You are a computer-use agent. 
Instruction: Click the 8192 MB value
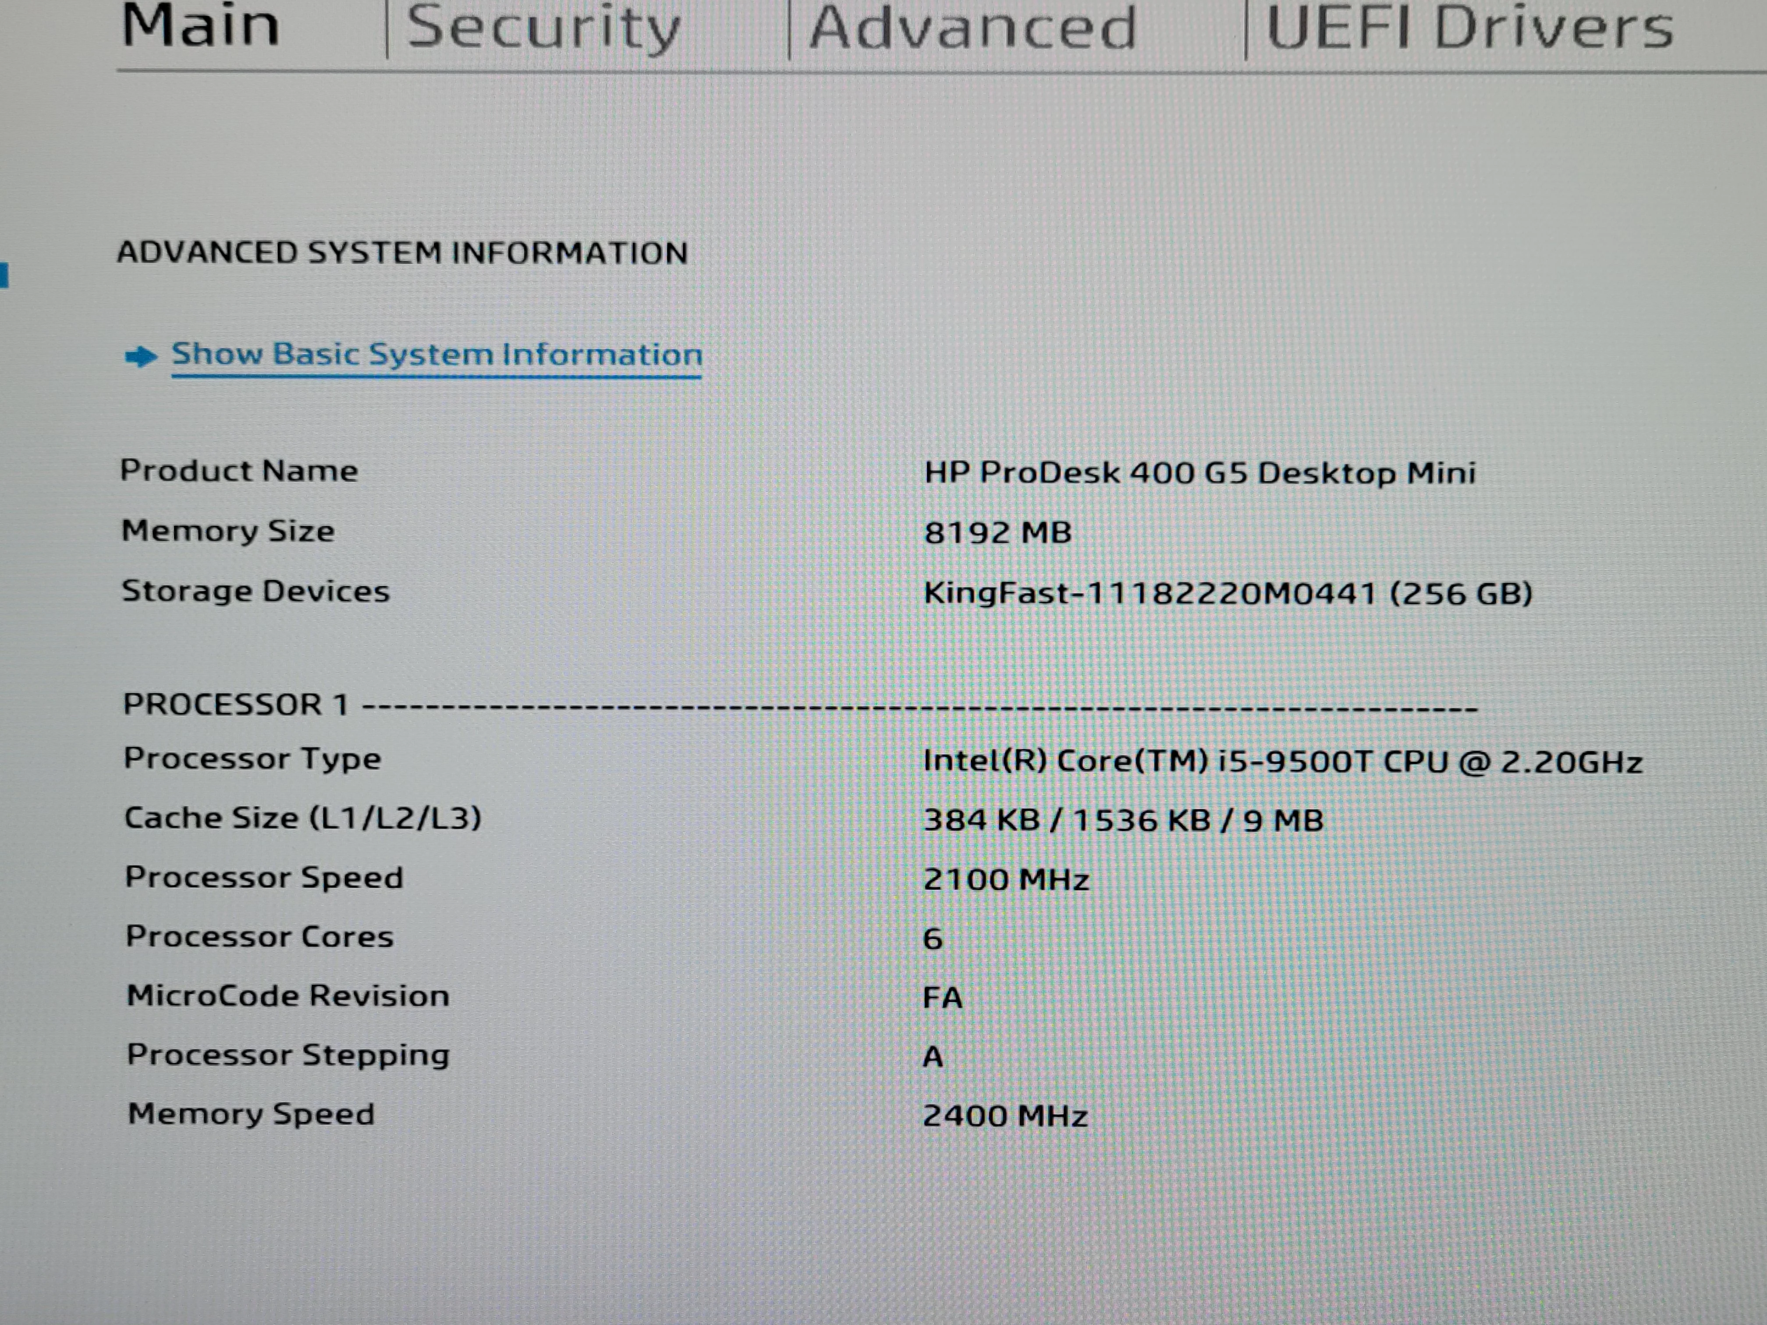(998, 533)
